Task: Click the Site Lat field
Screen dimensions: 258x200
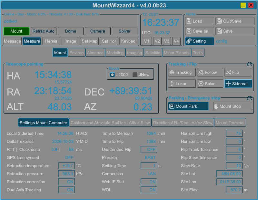Action: click(230, 174)
